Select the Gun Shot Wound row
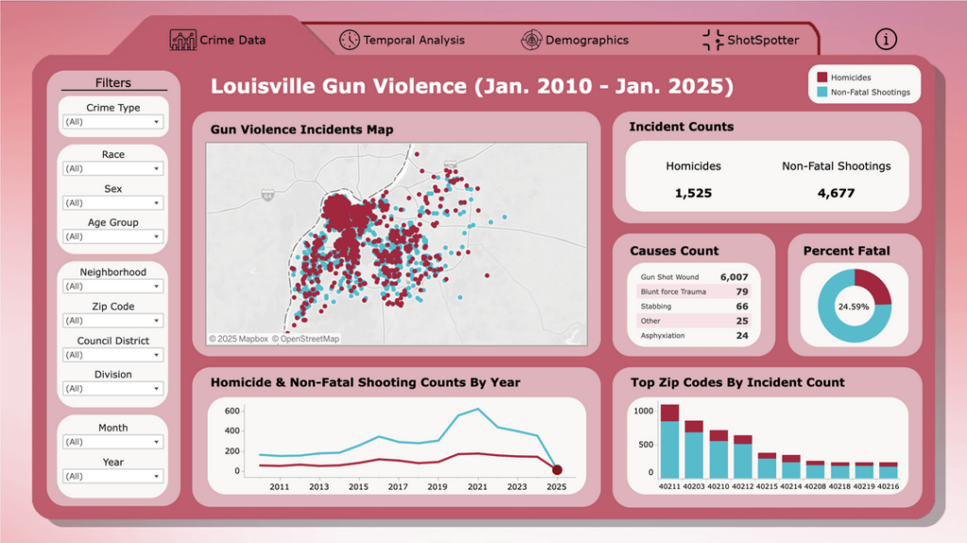This screenshot has width=967, height=543. click(694, 277)
